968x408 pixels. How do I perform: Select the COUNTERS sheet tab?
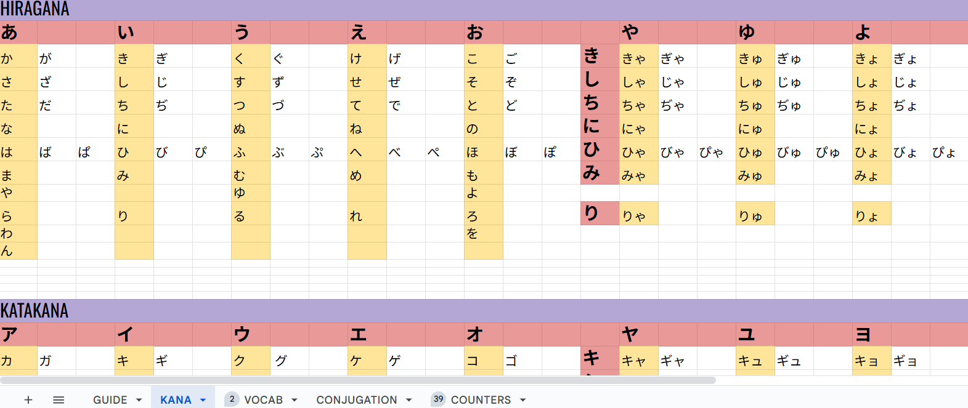click(481, 400)
